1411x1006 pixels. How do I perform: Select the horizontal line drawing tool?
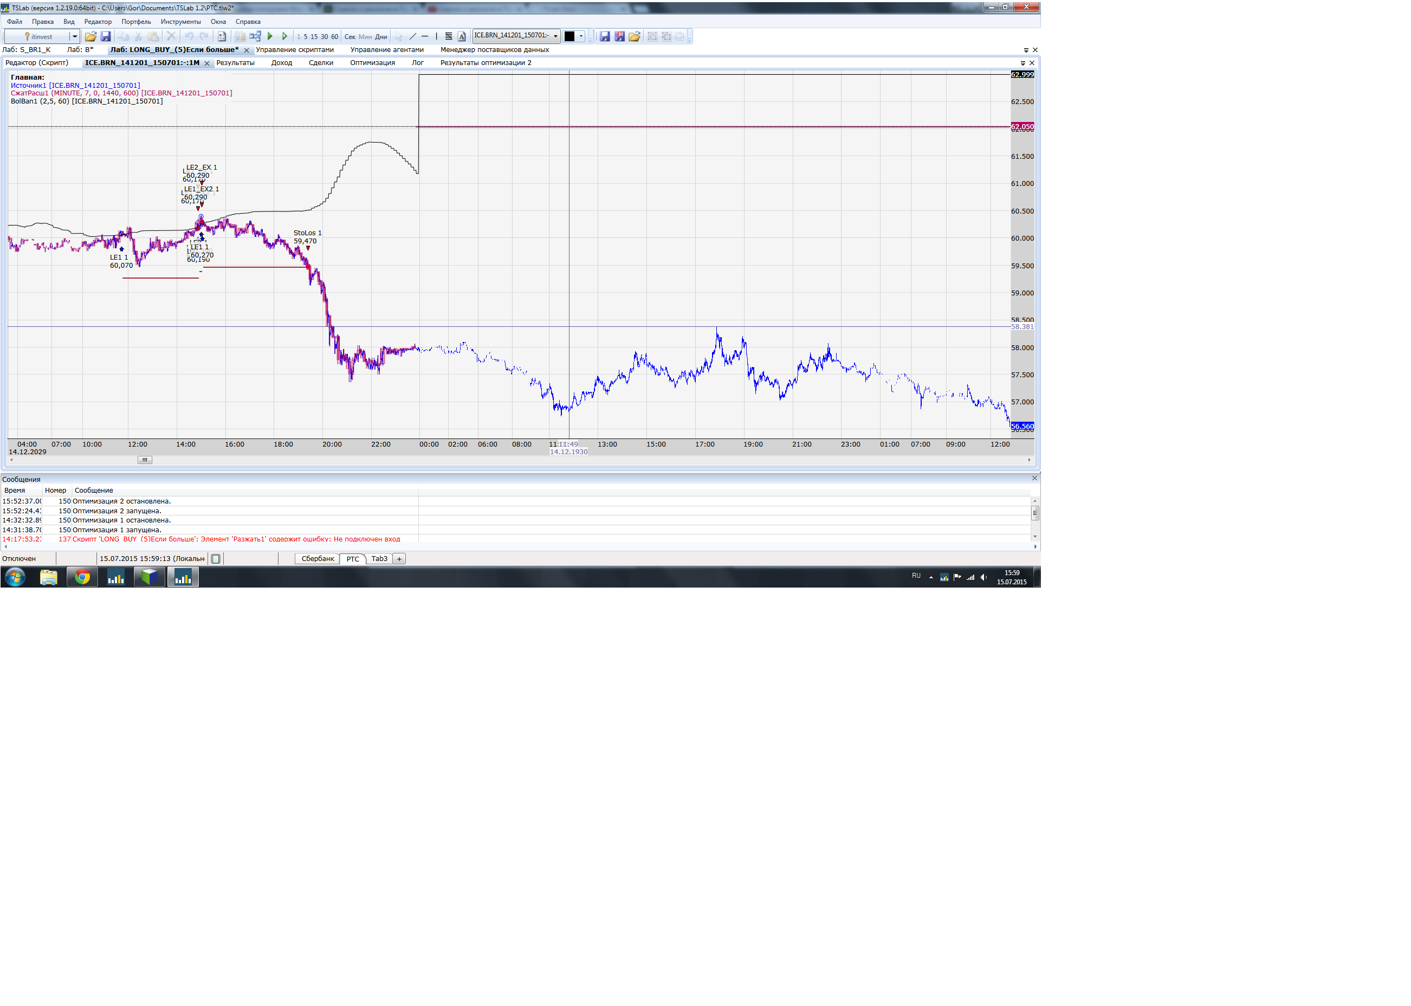[425, 36]
